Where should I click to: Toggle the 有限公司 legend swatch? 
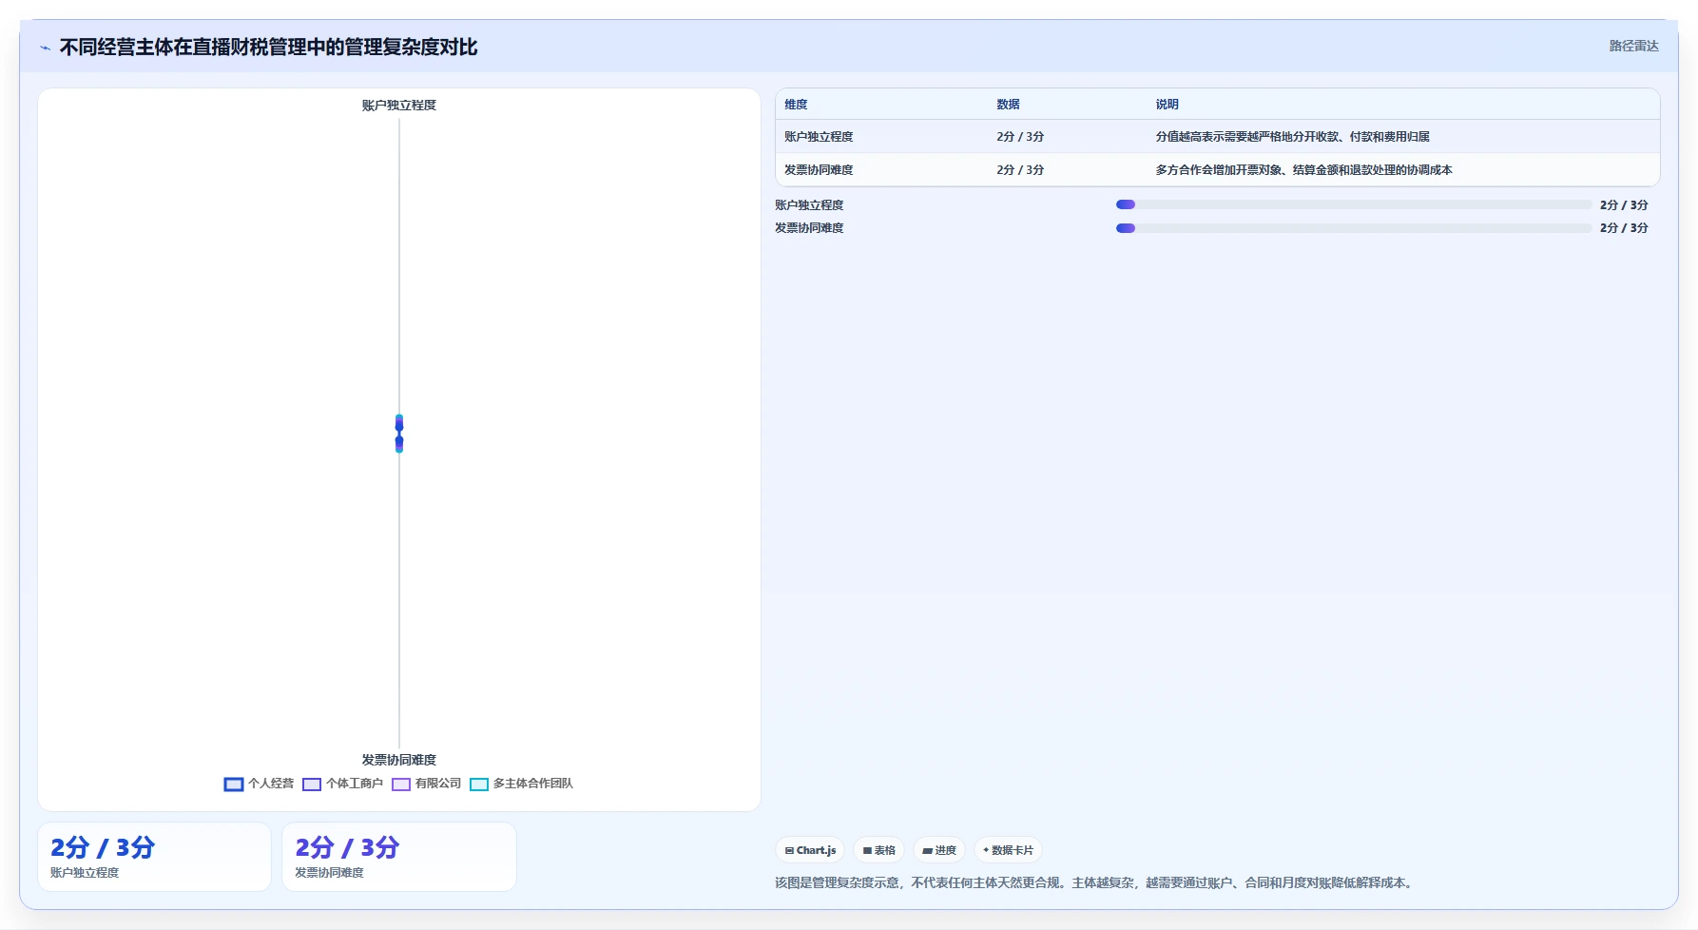coord(401,785)
